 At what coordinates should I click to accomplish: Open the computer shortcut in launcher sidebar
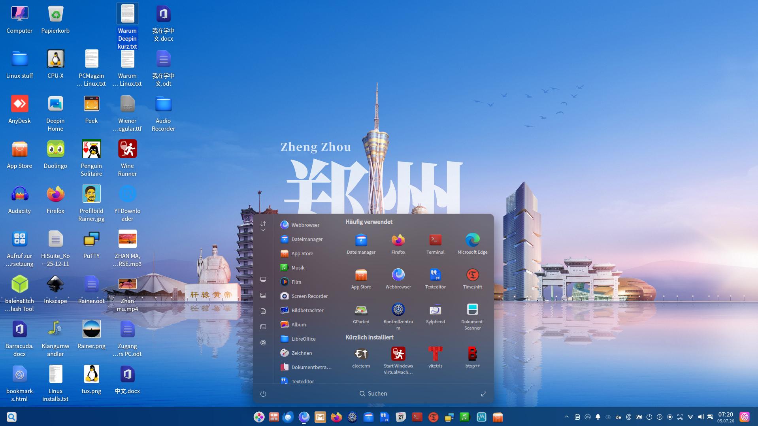(263, 279)
